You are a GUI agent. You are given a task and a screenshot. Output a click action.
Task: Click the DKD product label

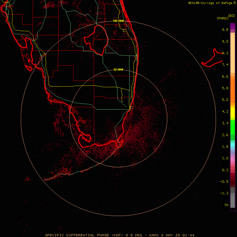click(x=231, y=16)
